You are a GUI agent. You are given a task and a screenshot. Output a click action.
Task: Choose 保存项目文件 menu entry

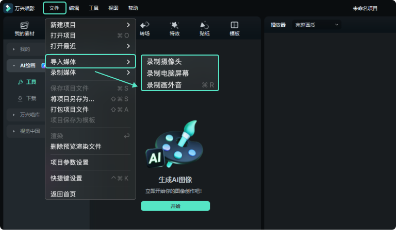[x=90, y=89]
